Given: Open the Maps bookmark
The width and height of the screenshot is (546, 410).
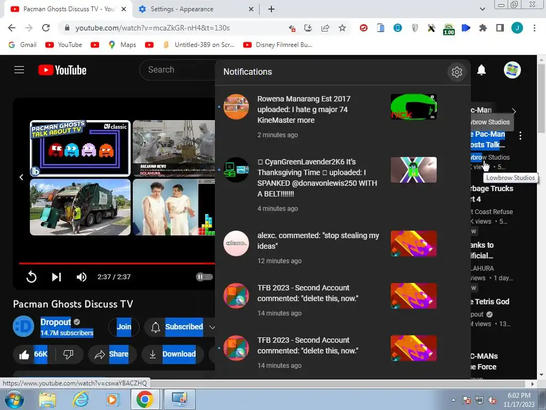Looking at the screenshot, I should coord(123,45).
